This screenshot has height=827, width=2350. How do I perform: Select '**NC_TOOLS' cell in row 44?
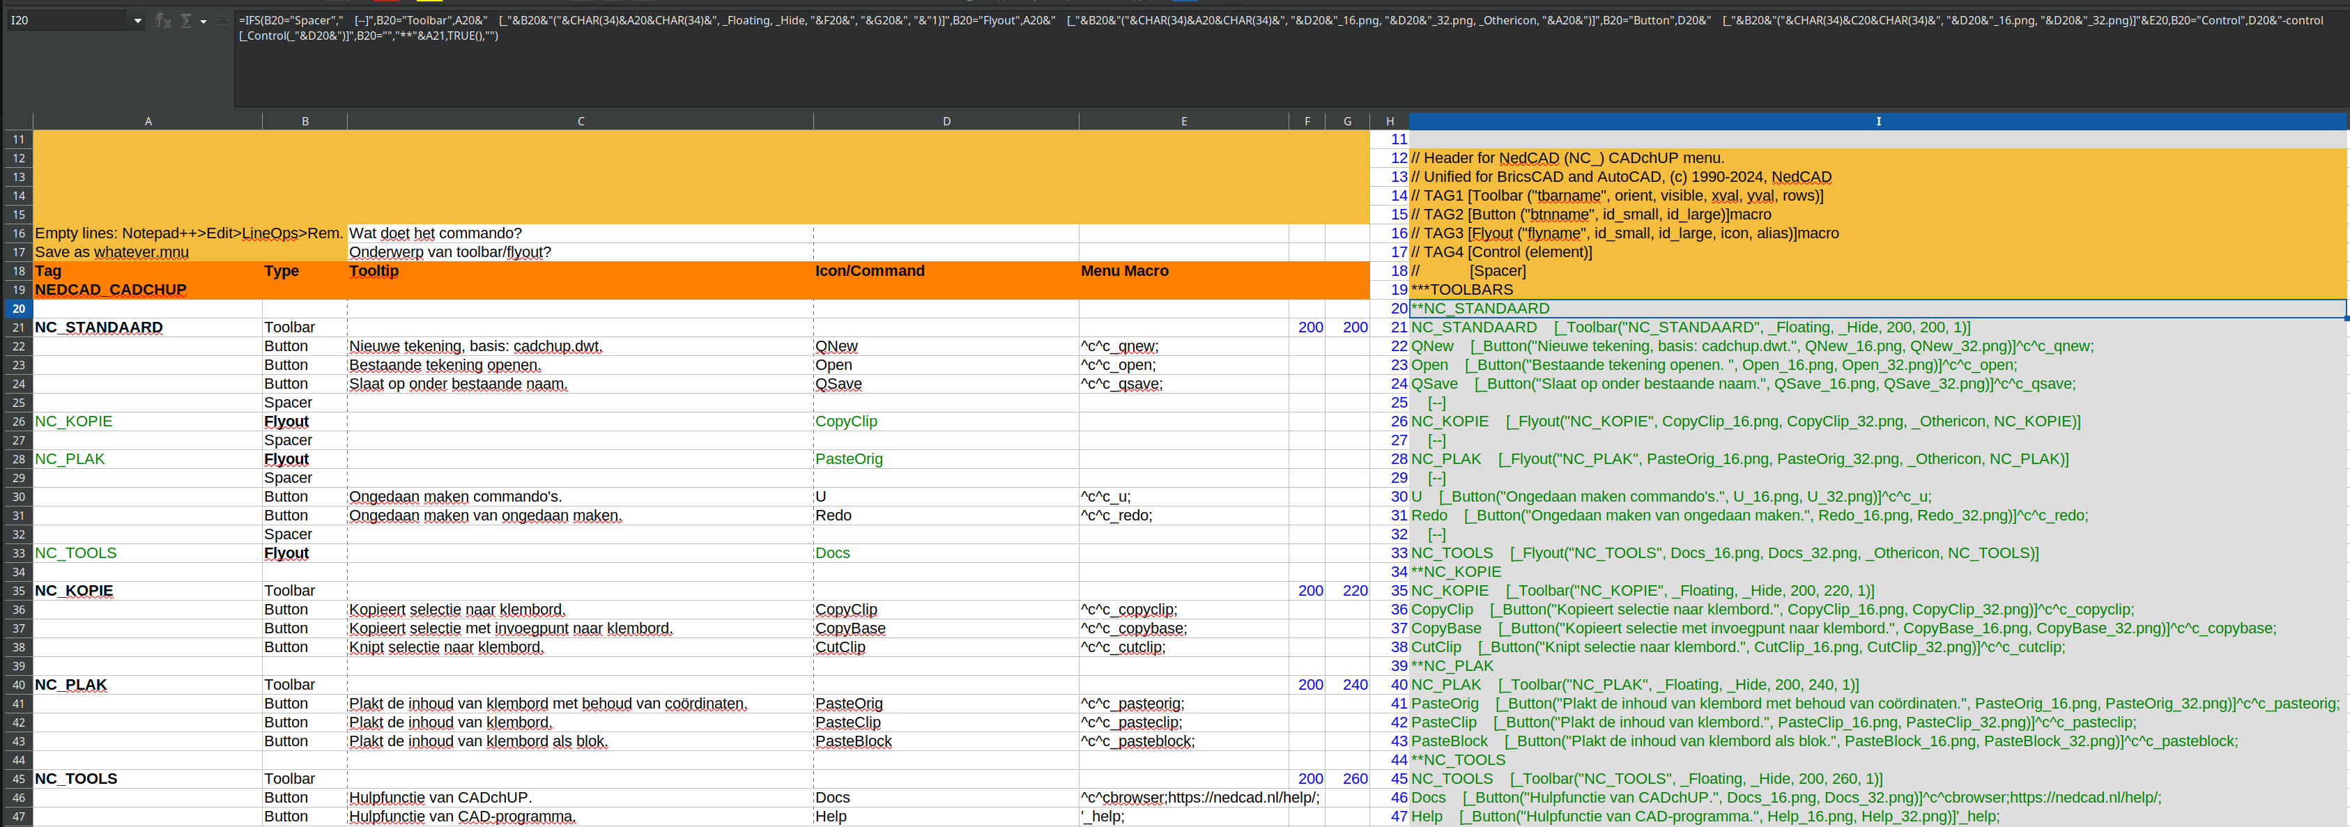(x=1877, y=760)
